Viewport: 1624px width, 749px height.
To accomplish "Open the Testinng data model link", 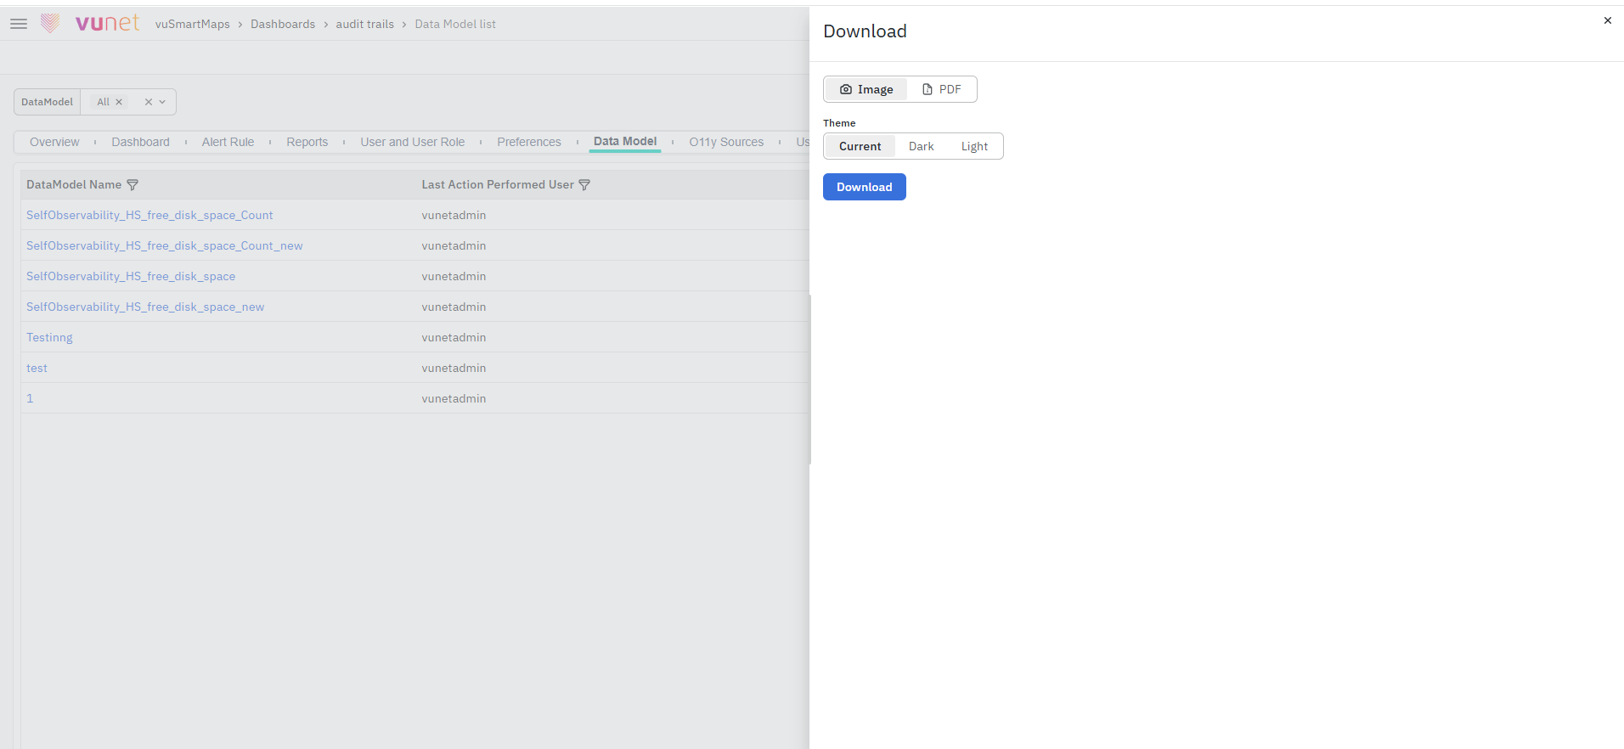I will (x=49, y=338).
